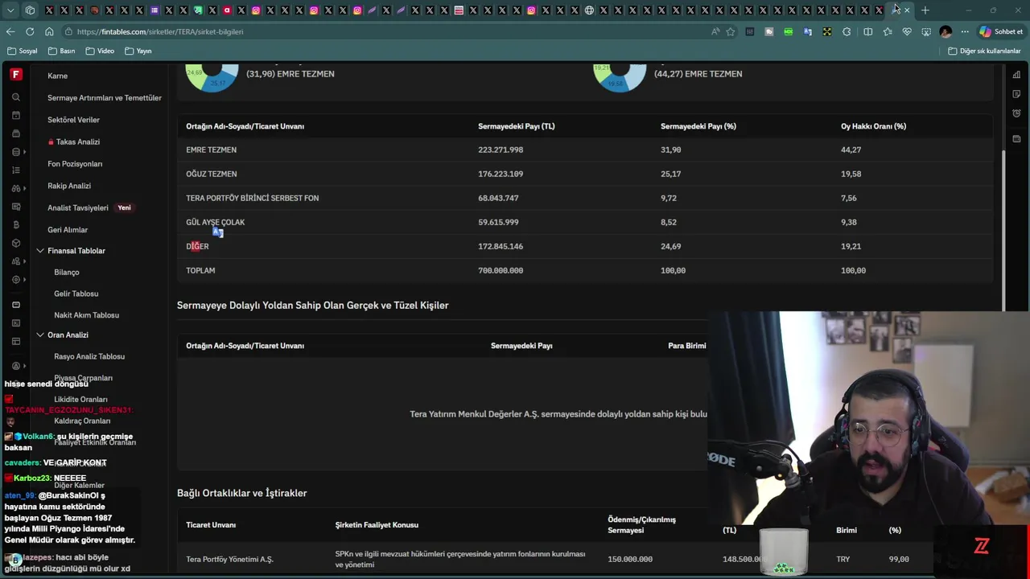Click the Sohbet et Copilot button
This screenshot has width=1030, height=579.
coord(1001,31)
